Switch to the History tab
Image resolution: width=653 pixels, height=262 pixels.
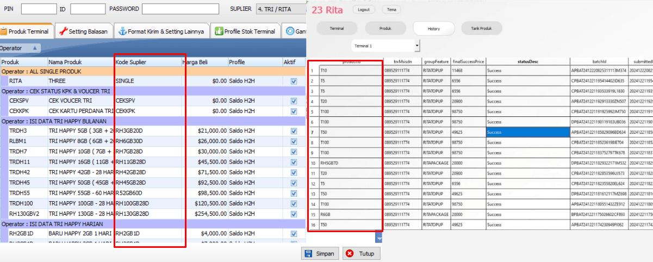(x=433, y=29)
